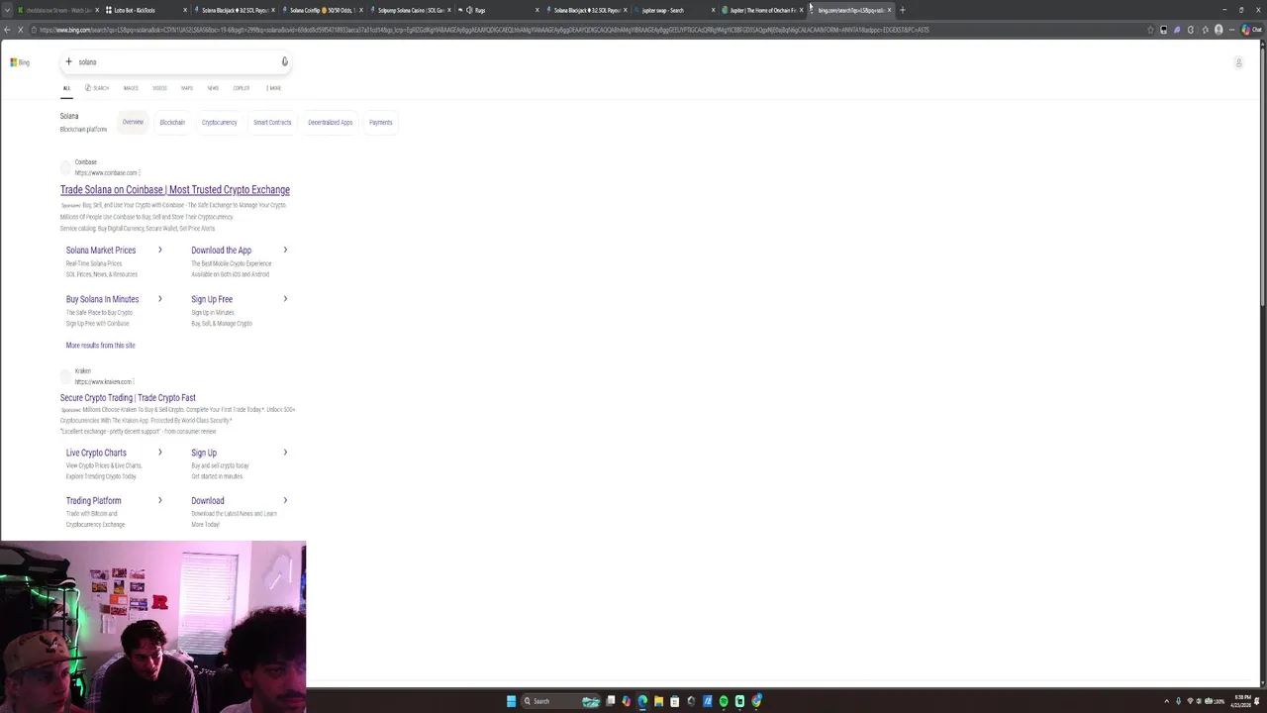Click chevron beside Live Crypto Charts

pos(159,454)
